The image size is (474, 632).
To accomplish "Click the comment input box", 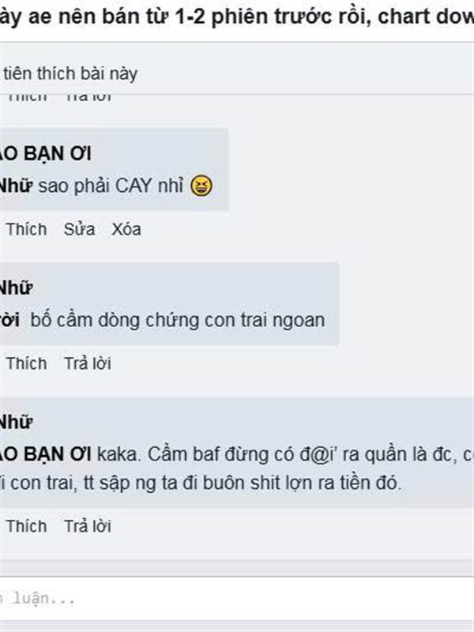I will [x=237, y=599].
